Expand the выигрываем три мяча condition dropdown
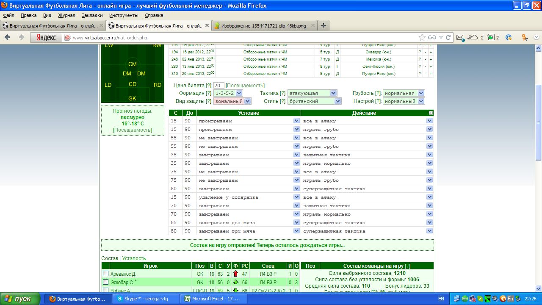Viewport: 542px width, 305px height. coord(296,231)
